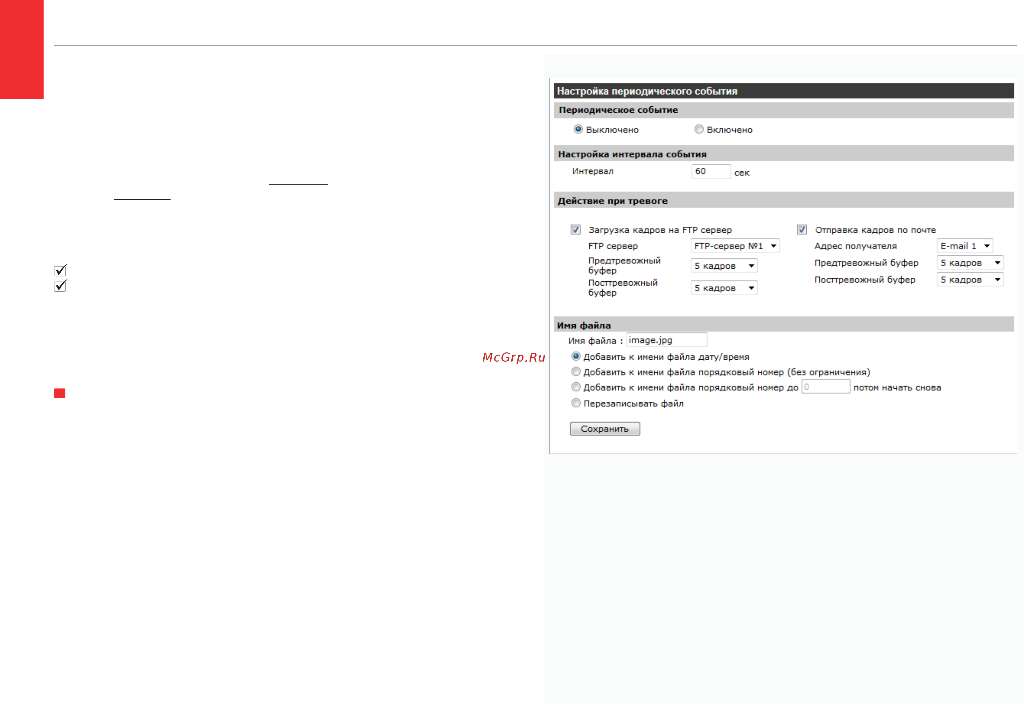
Task: Click the сек unit label
Action: tap(742, 173)
